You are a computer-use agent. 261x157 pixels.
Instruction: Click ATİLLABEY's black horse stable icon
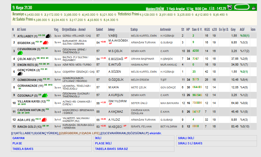[49, 36]
